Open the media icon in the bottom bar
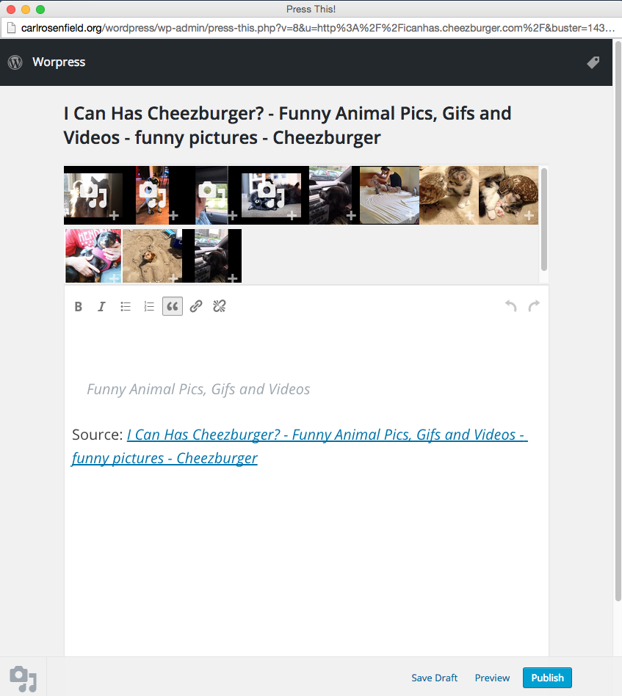 [23, 678]
